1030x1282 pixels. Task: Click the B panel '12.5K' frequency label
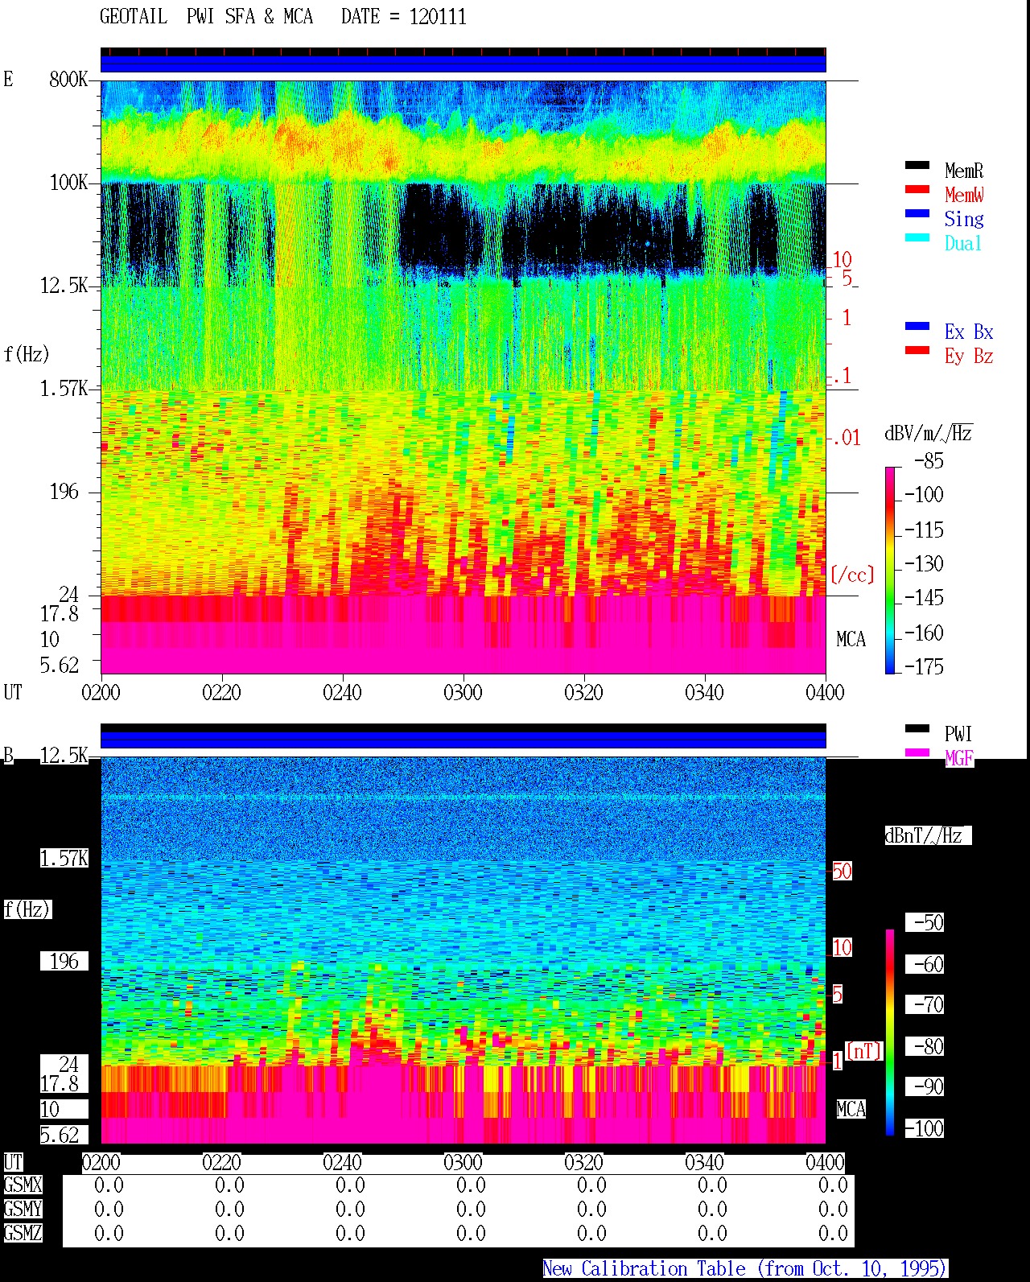64,755
